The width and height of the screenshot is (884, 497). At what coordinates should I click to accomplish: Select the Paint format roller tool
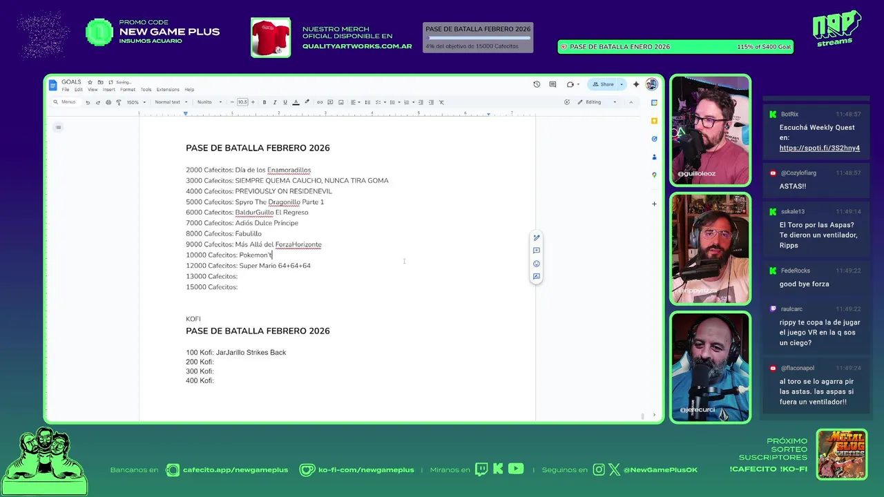click(119, 102)
